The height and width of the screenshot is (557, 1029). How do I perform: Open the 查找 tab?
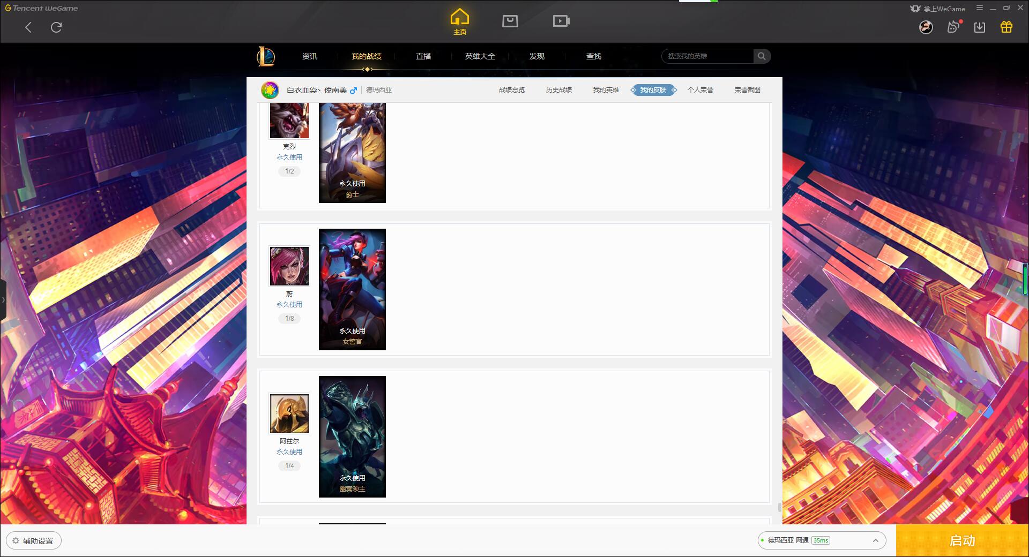(594, 56)
